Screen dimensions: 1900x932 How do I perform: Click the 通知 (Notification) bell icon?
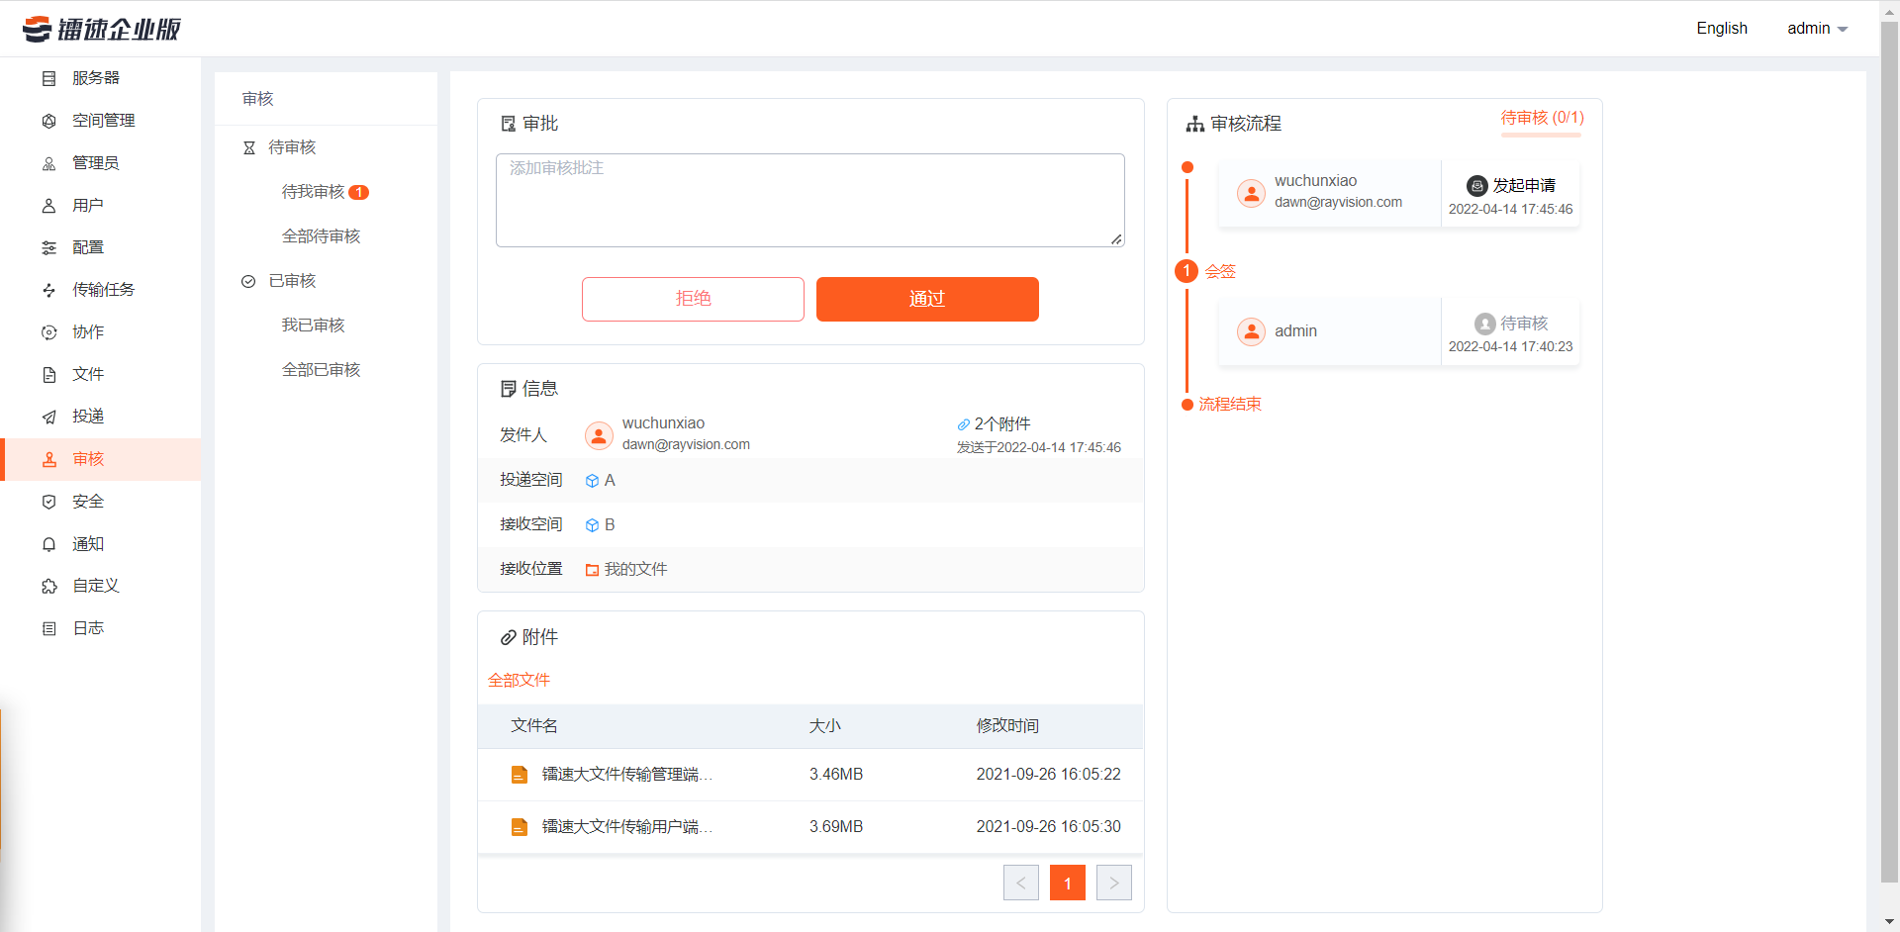coord(48,543)
